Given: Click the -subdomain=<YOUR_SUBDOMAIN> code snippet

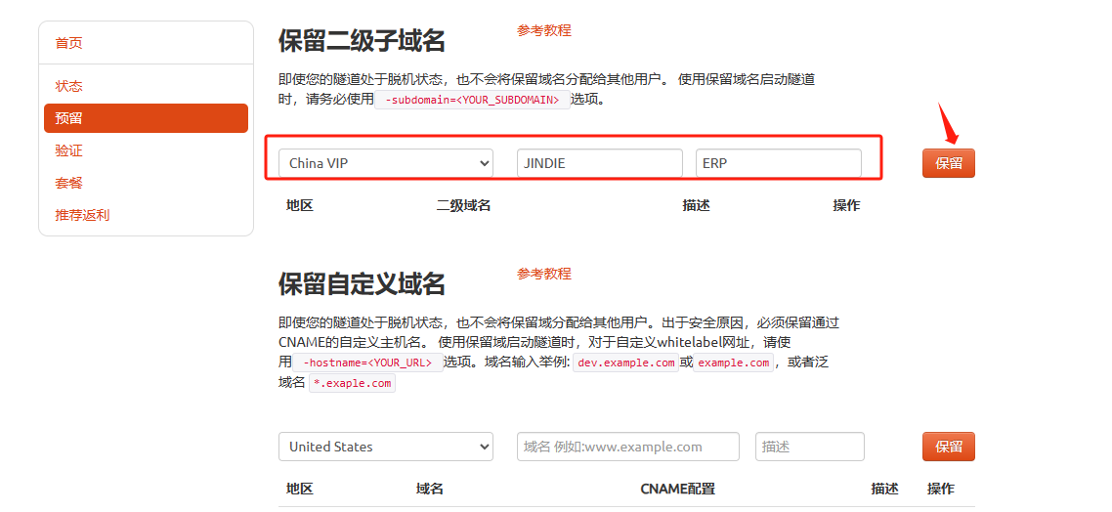Looking at the screenshot, I should [x=472, y=100].
